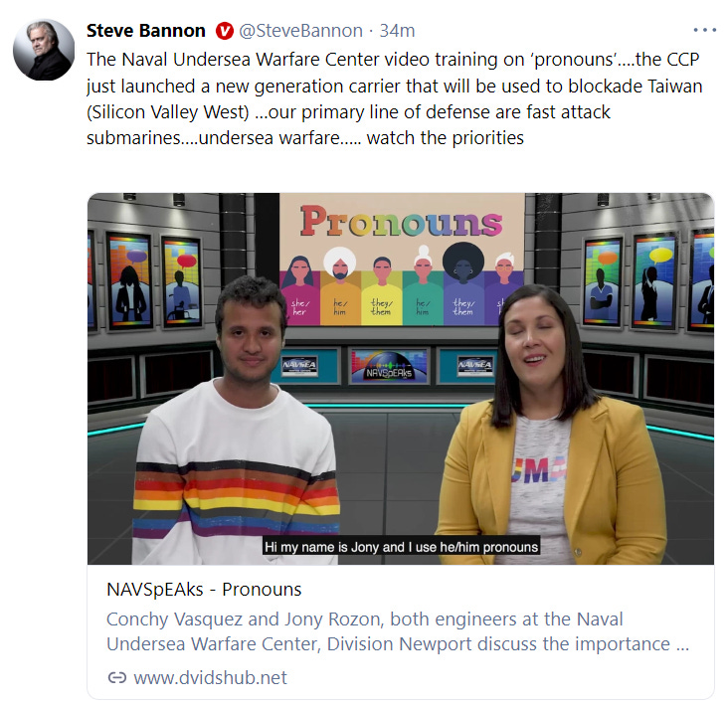
Task: Click the NAVSpEAks logo monitor in video
Action: point(389,367)
